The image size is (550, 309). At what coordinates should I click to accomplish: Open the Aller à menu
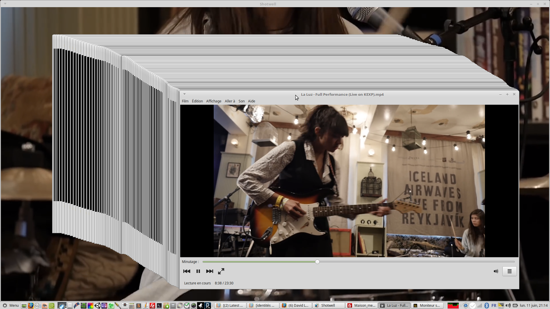coord(230,101)
